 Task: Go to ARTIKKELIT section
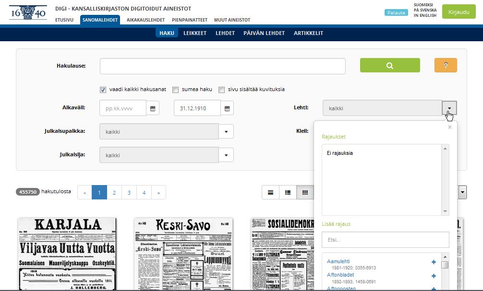tap(308, 33)
